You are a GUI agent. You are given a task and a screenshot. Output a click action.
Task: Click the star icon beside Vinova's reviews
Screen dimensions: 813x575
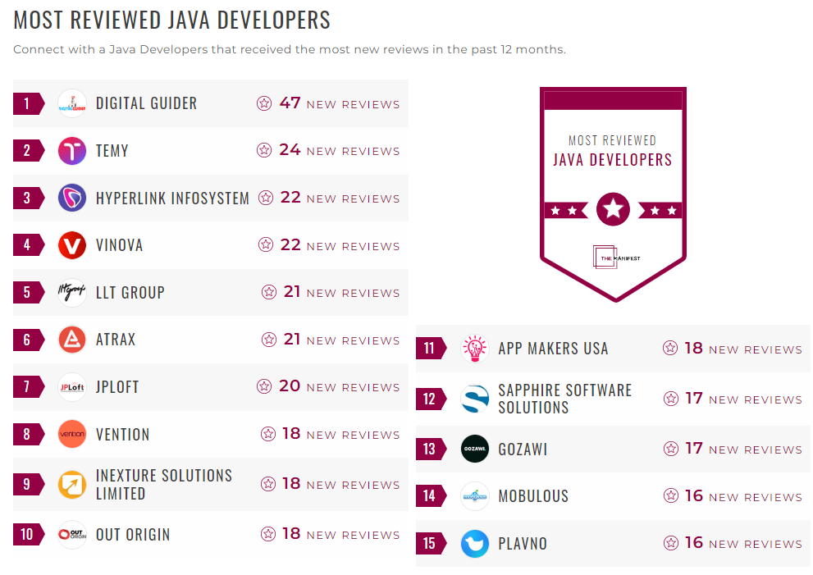pos(265,244)
